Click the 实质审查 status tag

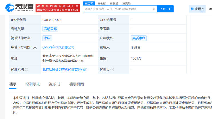coord(139,38)
